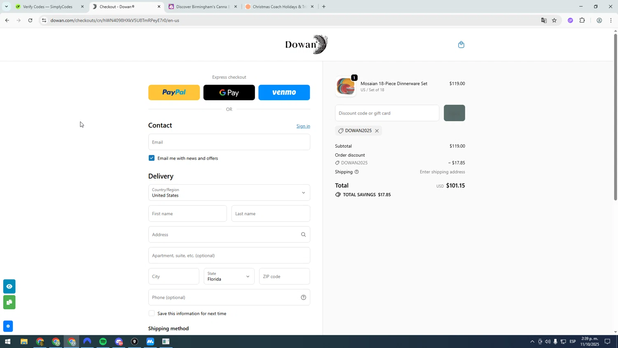618x348 pixels.
Task: Uncheck Email me with news and offers
Action: tap(152, 158)
